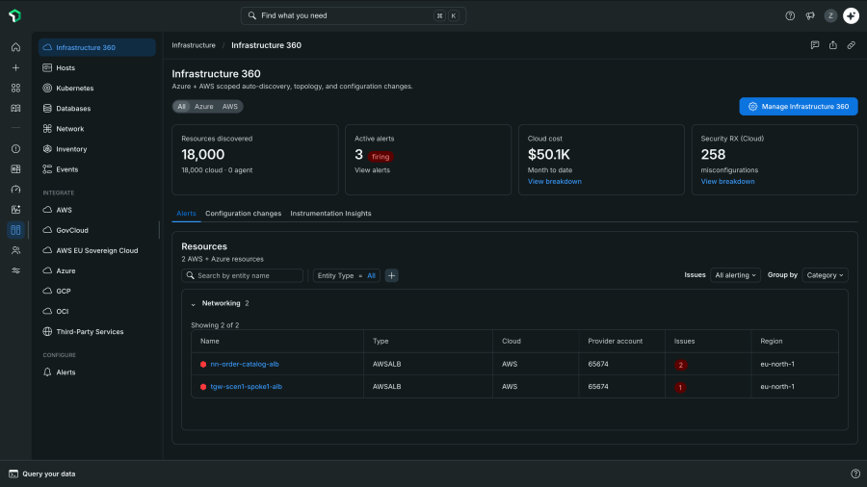867x487 pixels.
Task: Open tgw-scen1-spoke1-alb entity link
Action: [246, 387]
